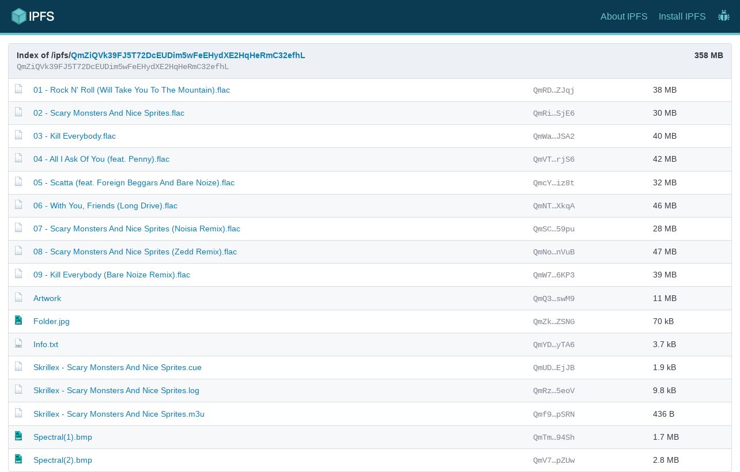Click file icon beside the .log file
The width and height of the screenshot is (740, 472).
18,390
